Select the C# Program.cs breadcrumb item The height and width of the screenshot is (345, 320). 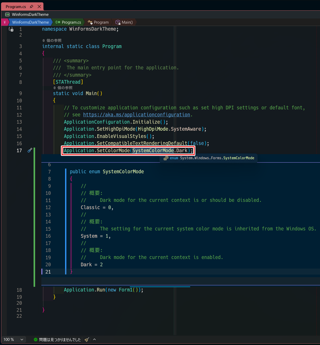pos(68,22)
